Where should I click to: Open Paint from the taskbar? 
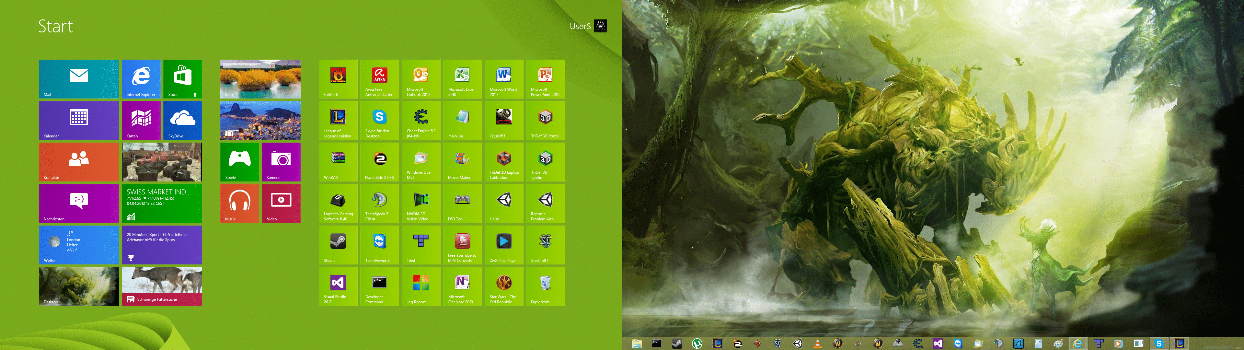[1058, 344]
